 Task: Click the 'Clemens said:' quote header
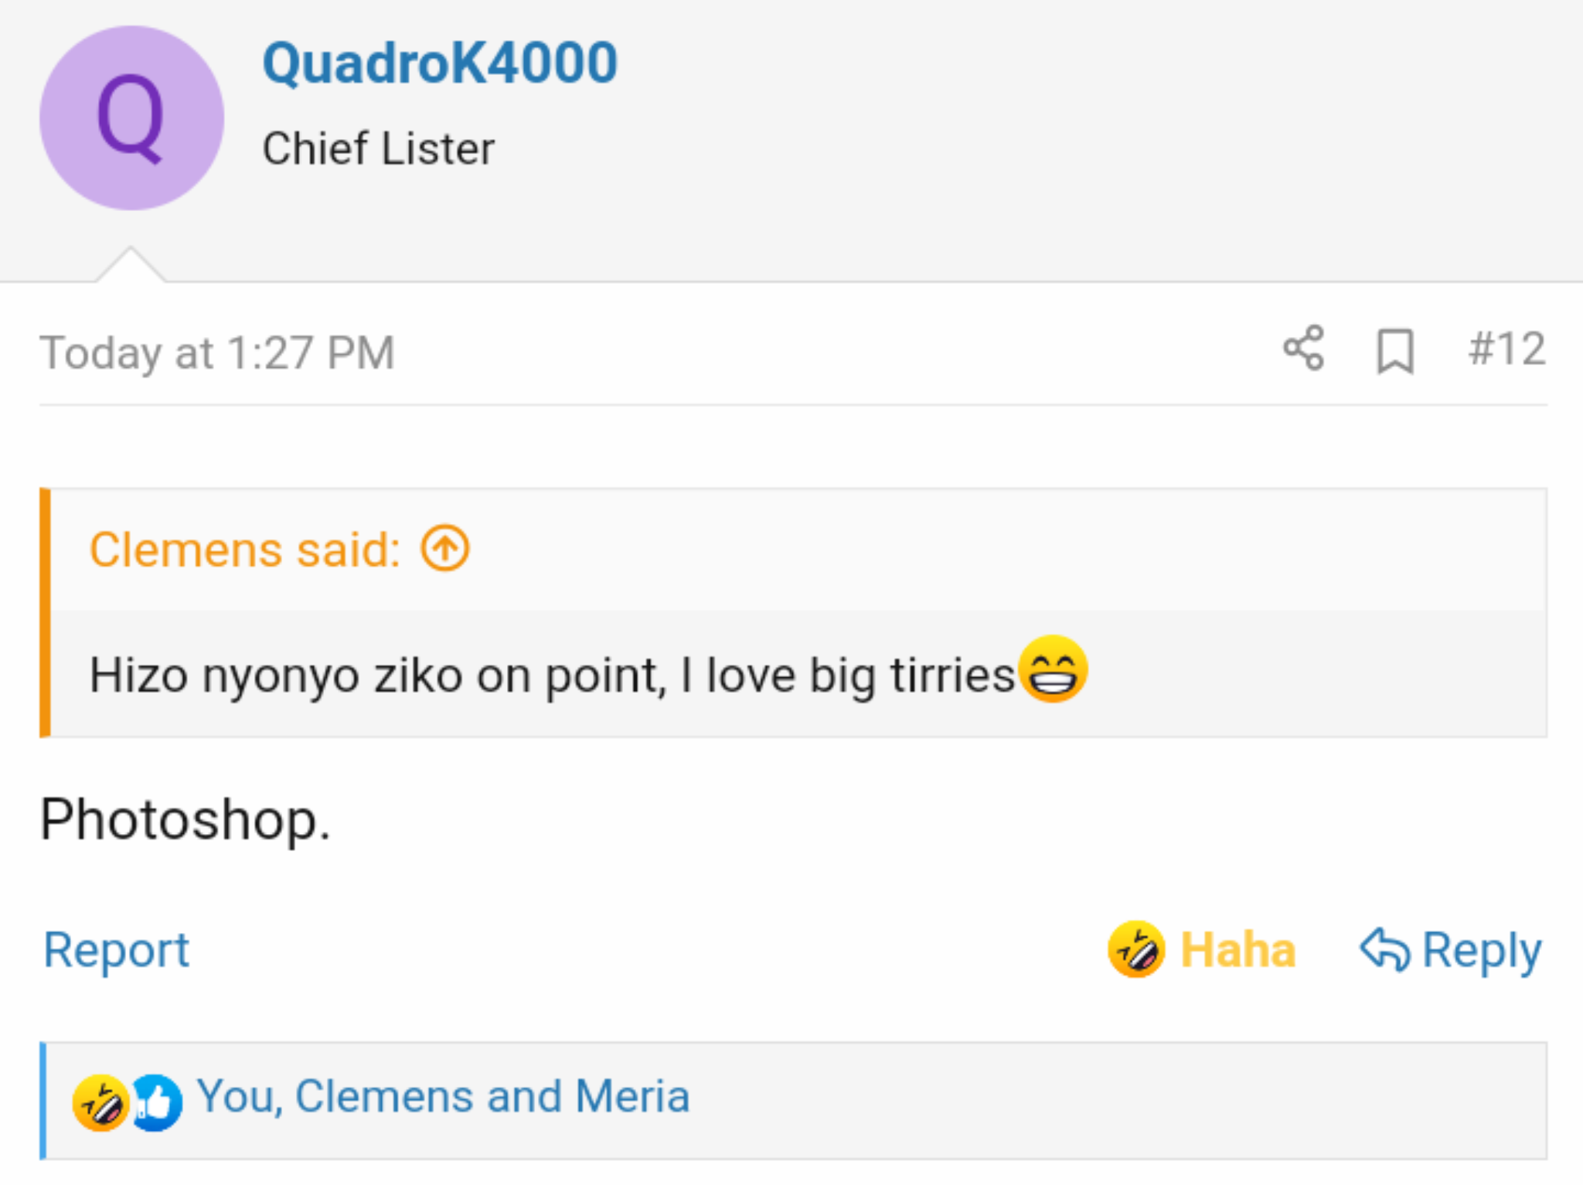(245, 550)
